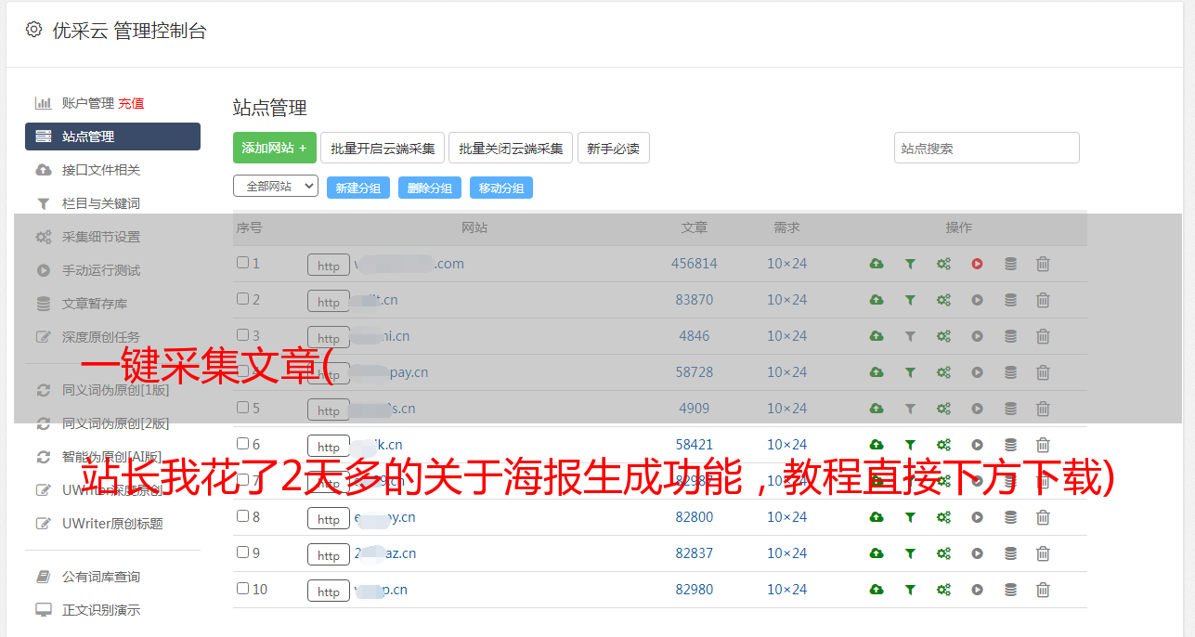
Task: Open 公有词库查询 in the sidebar
Action: click(x=101, y=577)
